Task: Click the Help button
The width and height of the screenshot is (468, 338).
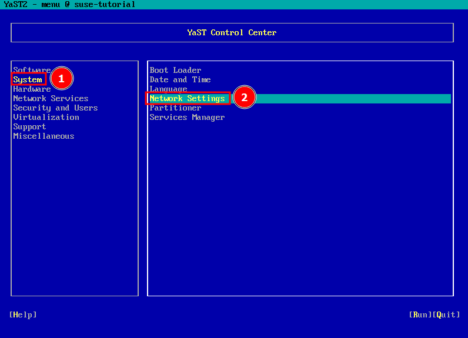Action: (23, 314)
